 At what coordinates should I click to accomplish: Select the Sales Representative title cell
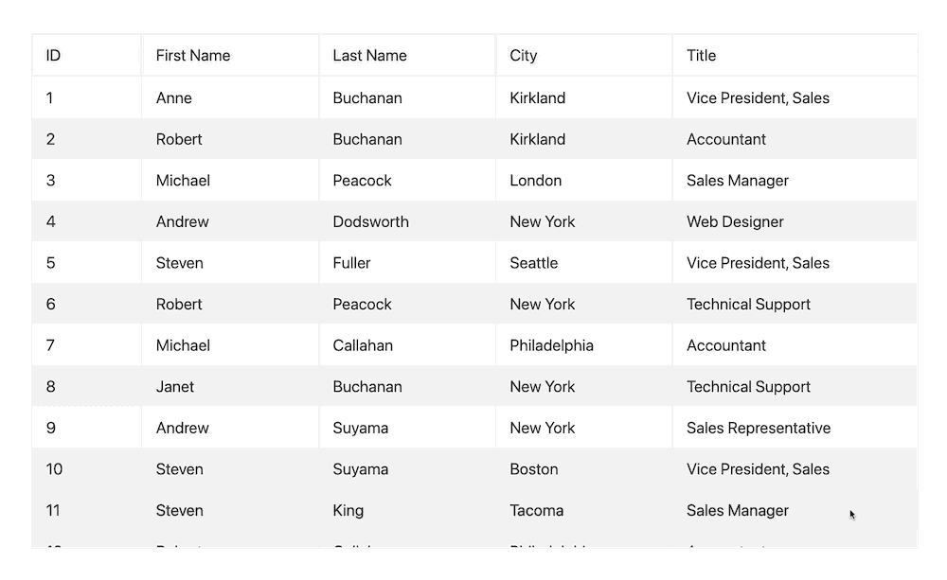click(x=758, y=429)
